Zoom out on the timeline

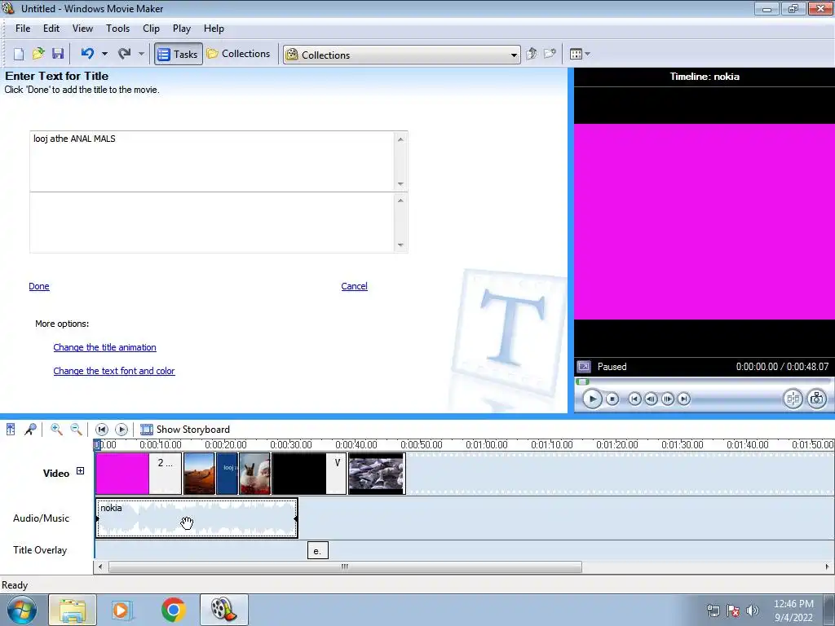click(x=76, y=430)
